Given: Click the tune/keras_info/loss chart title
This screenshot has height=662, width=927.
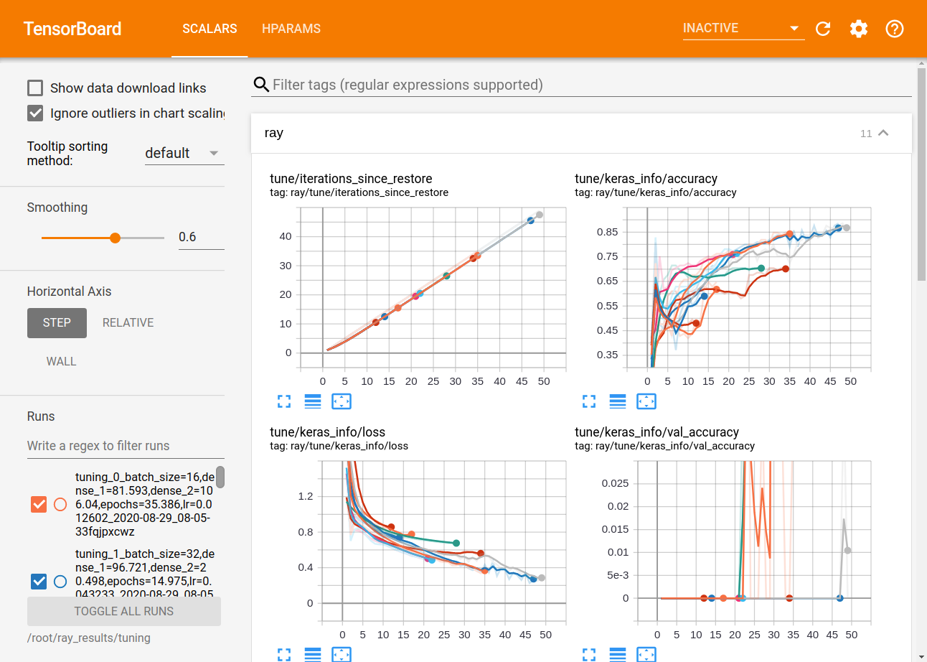Looking at the screenshot, I should pos(327,432).
